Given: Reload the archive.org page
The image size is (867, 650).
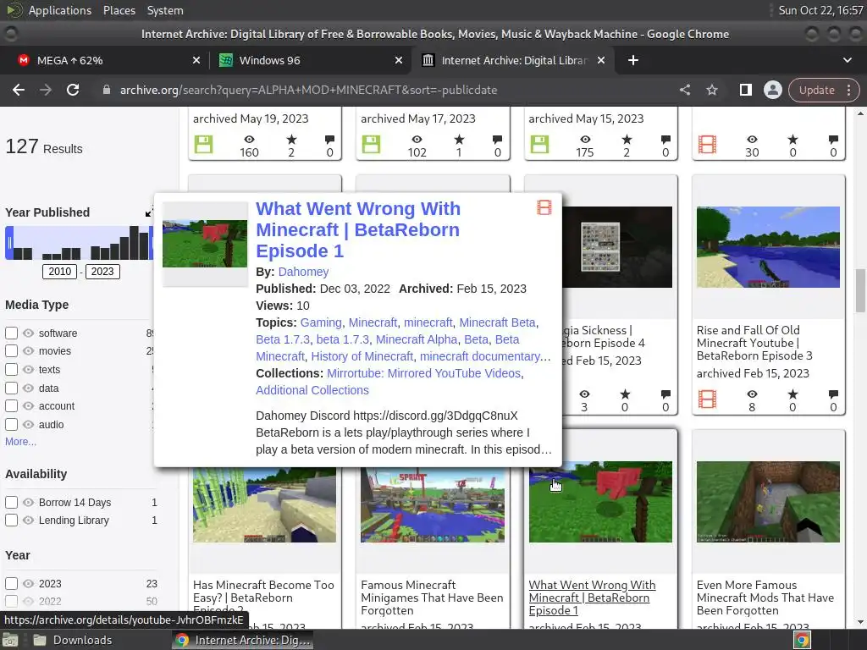Looking at the screenshot, I should [x=73, y=90].
